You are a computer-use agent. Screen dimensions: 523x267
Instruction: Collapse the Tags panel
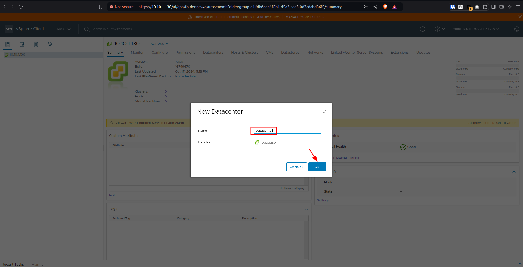pos(306,209)
